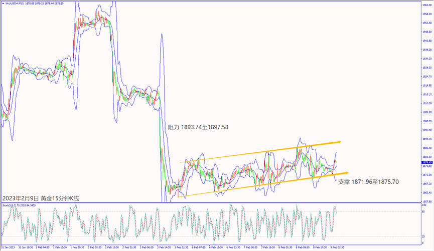Click the small triangle beside XAUUSD#,M15 title
The width and height of the screenshot is (434, 251).
pyautogui.click(x=2, y=3)
